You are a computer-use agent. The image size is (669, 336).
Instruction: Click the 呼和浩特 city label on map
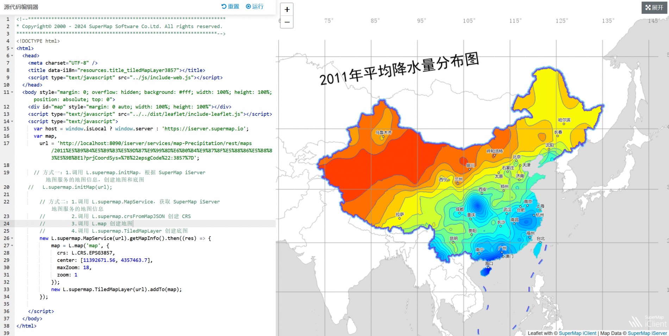pyautogui.click(x=495, y=151)
